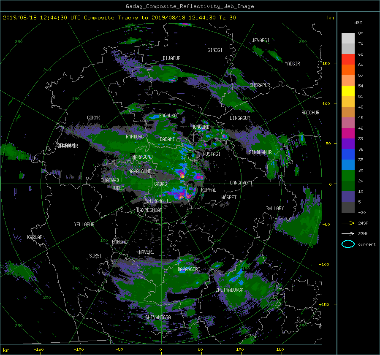Click the RAICHUR city label
The width and height of the screenshot is (380, 355).
[310, 112]
